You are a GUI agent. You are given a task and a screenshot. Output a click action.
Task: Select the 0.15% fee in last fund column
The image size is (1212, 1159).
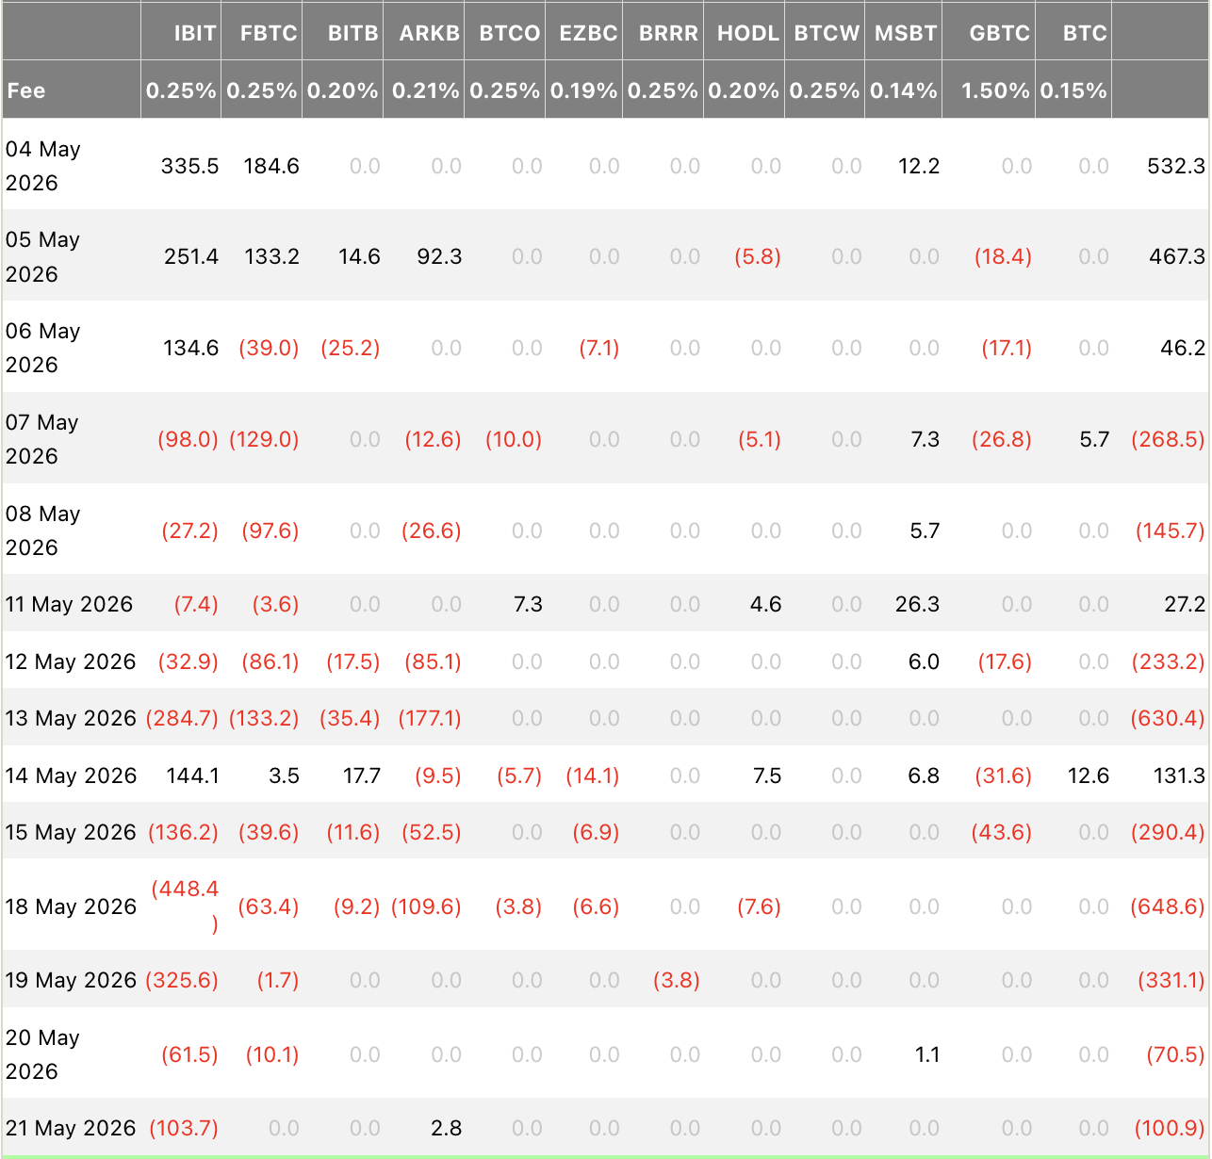(1073, 90)
